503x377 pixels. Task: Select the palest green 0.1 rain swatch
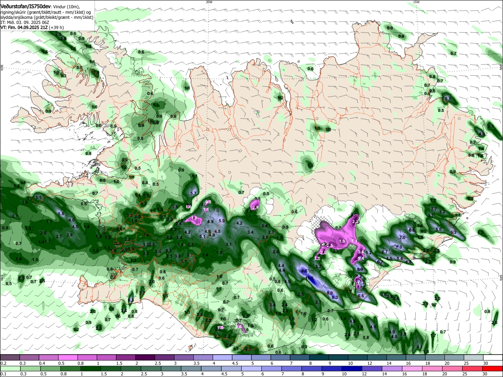(x=10, y=368)
